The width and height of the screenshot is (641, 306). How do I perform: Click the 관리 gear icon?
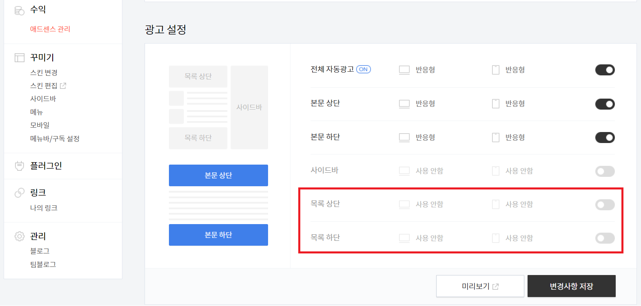(x=19, y=236)
